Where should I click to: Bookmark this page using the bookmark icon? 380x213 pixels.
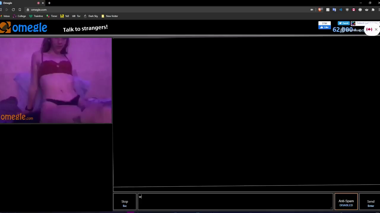tap(20, 10)
